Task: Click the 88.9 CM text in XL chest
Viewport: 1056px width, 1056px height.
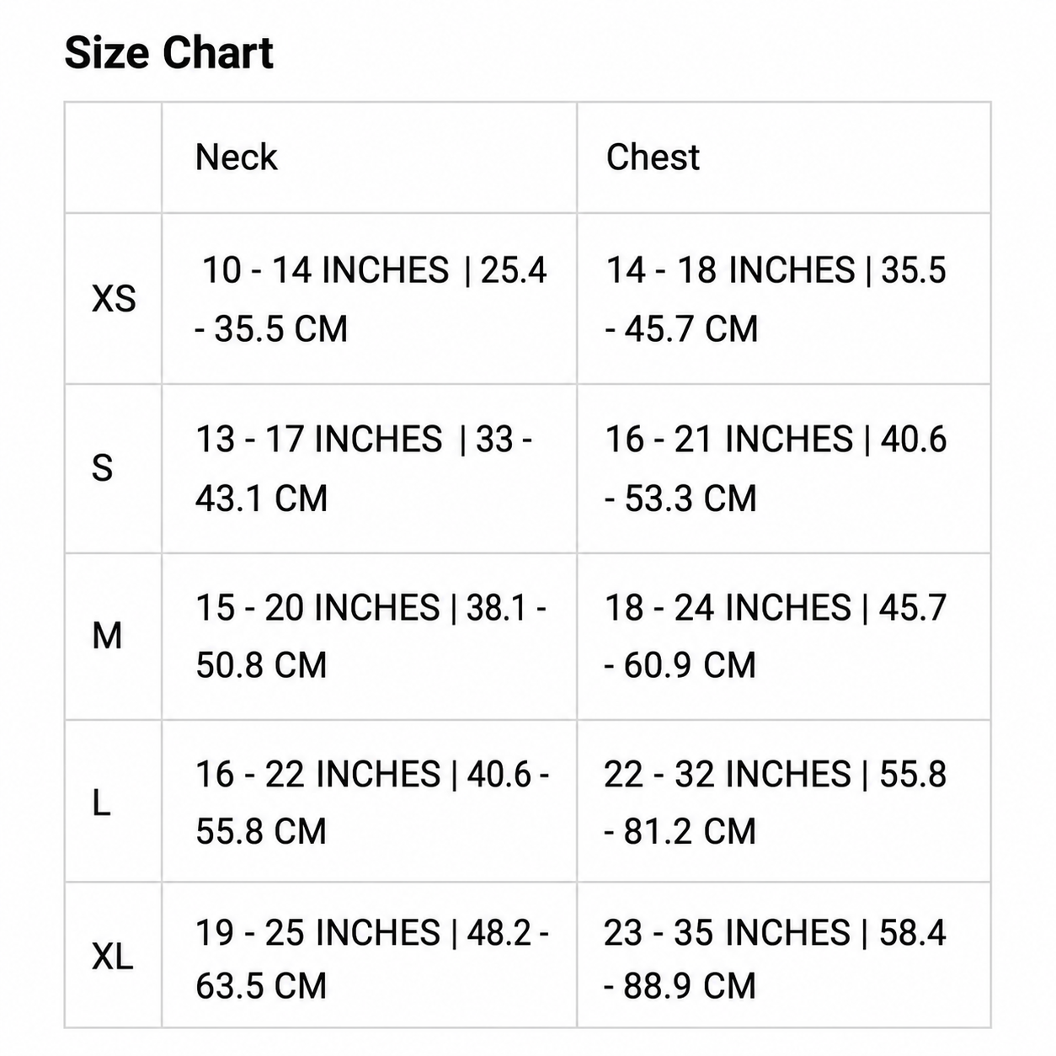Action: click(690, 985)
